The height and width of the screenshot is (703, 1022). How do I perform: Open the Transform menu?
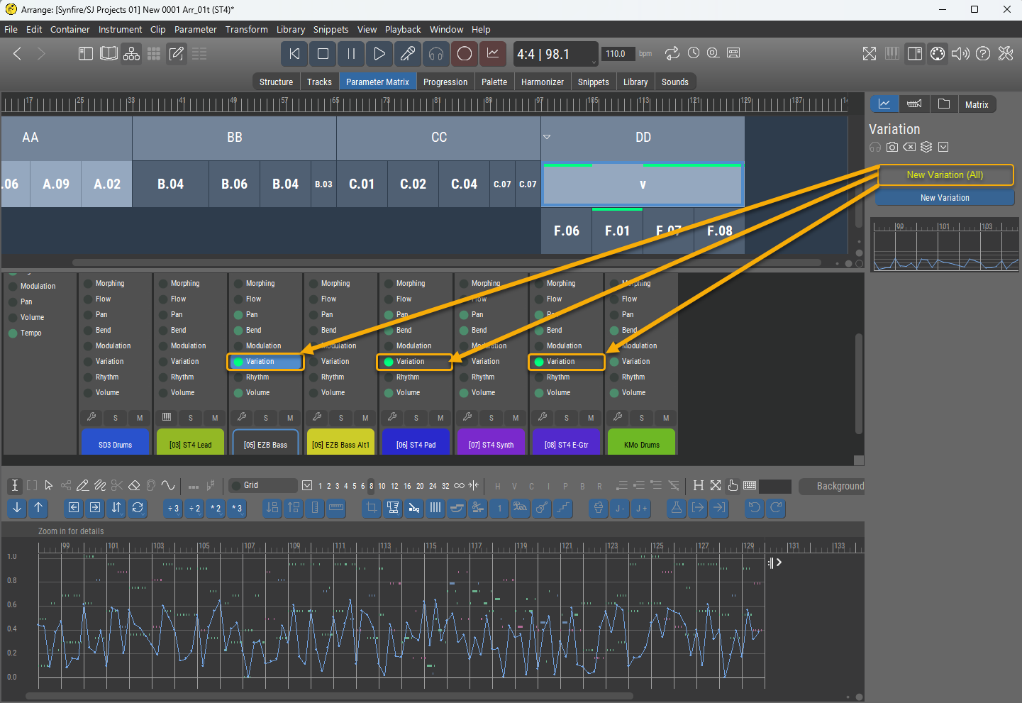(246, 29)
